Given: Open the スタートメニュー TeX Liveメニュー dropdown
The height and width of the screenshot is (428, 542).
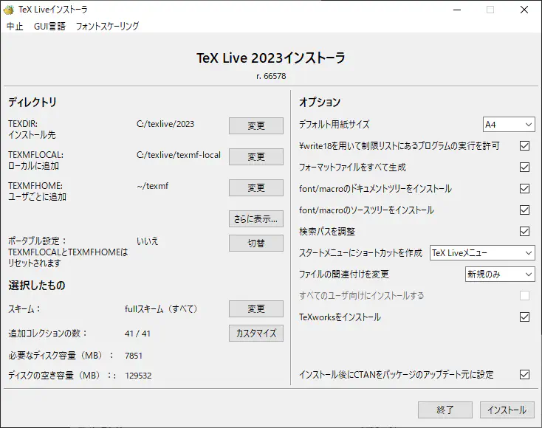Looking at the screenshot, I should [482, 253].
